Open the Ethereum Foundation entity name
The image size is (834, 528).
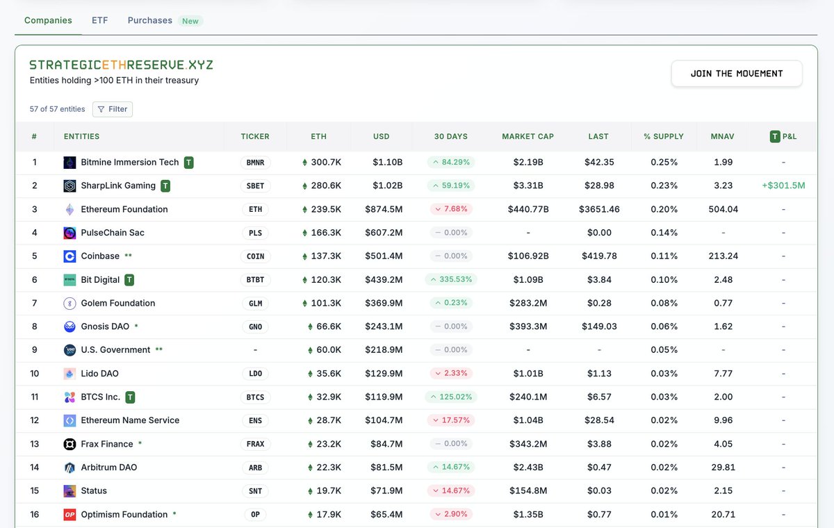[124, 209]
